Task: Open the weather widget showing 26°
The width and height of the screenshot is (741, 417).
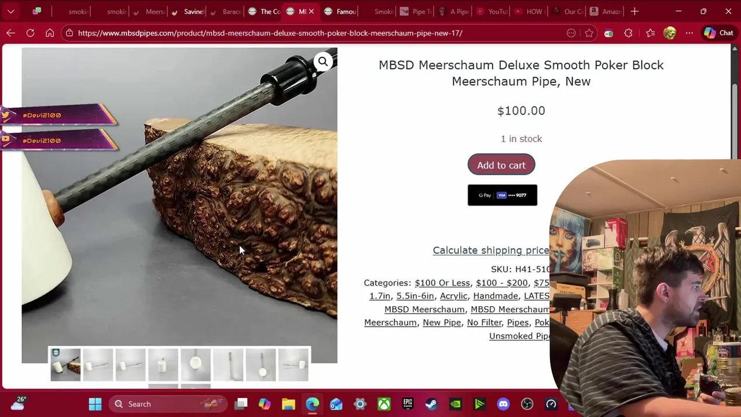Action: (17, 403)
